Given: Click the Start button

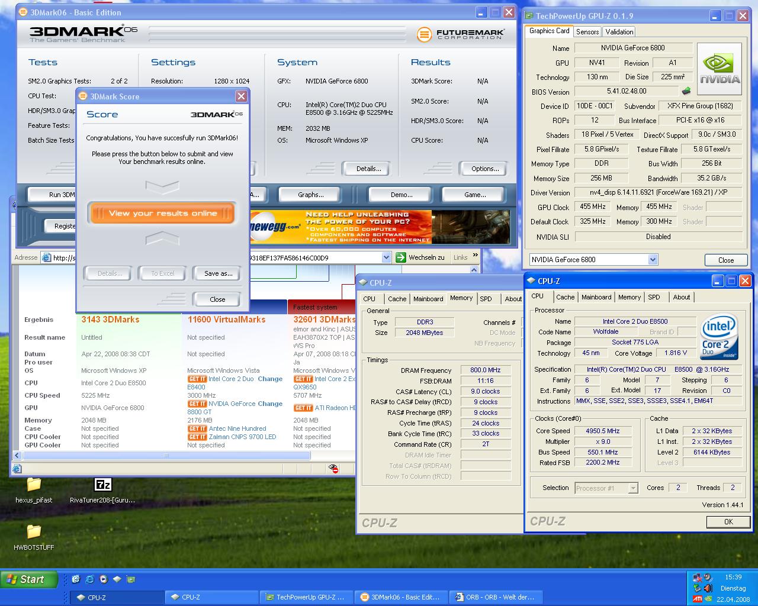Looking at the screenshot, I should [x=30, y=579].
